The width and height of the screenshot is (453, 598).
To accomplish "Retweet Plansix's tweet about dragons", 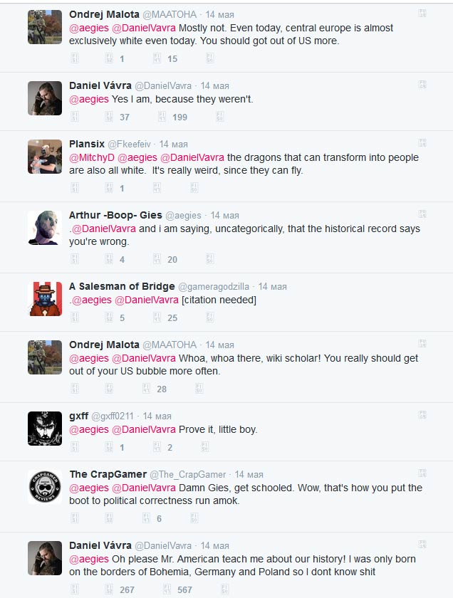I will pyautogui.click(x=109, y=188).
